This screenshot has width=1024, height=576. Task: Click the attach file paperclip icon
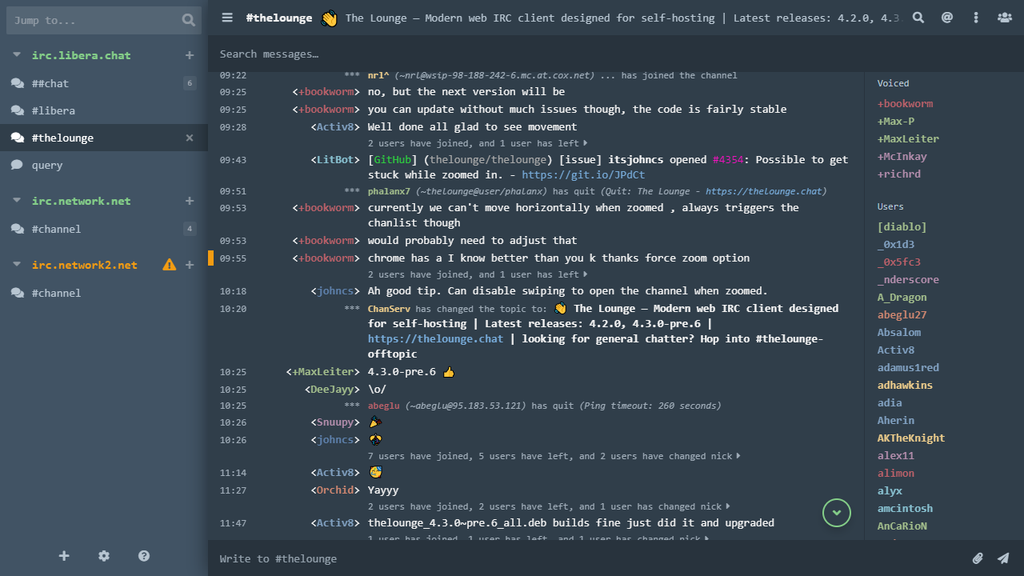[x=978, y=558]
